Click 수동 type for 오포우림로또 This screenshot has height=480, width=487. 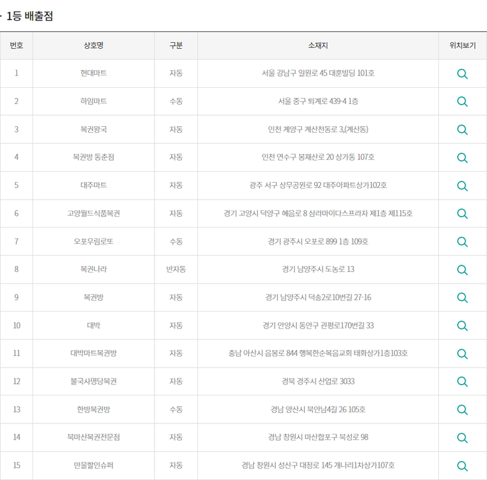(x=176, y=241)
